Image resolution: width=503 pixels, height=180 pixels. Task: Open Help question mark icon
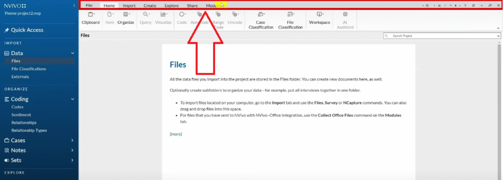coord(465,5)
